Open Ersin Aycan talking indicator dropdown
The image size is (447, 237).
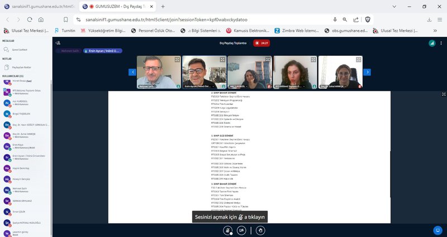click(102, 51)
